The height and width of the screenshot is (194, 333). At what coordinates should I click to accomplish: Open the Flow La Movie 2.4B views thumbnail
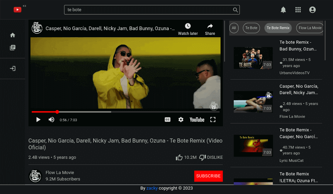tap(253, 102)
